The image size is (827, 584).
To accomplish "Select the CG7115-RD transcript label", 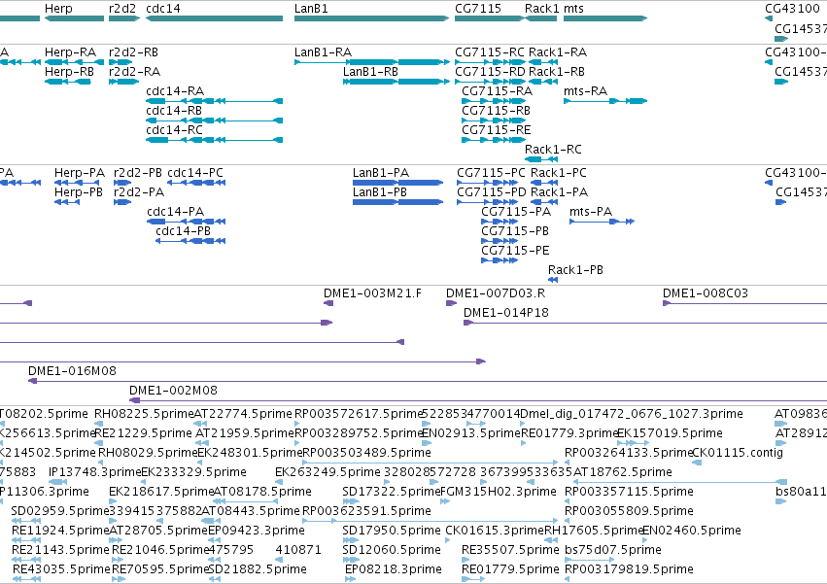I will (x=490, y=72).
